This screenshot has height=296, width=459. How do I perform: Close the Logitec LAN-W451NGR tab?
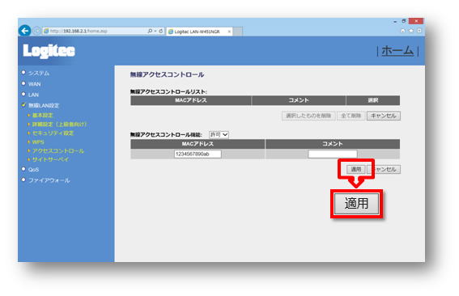point(229,32)
